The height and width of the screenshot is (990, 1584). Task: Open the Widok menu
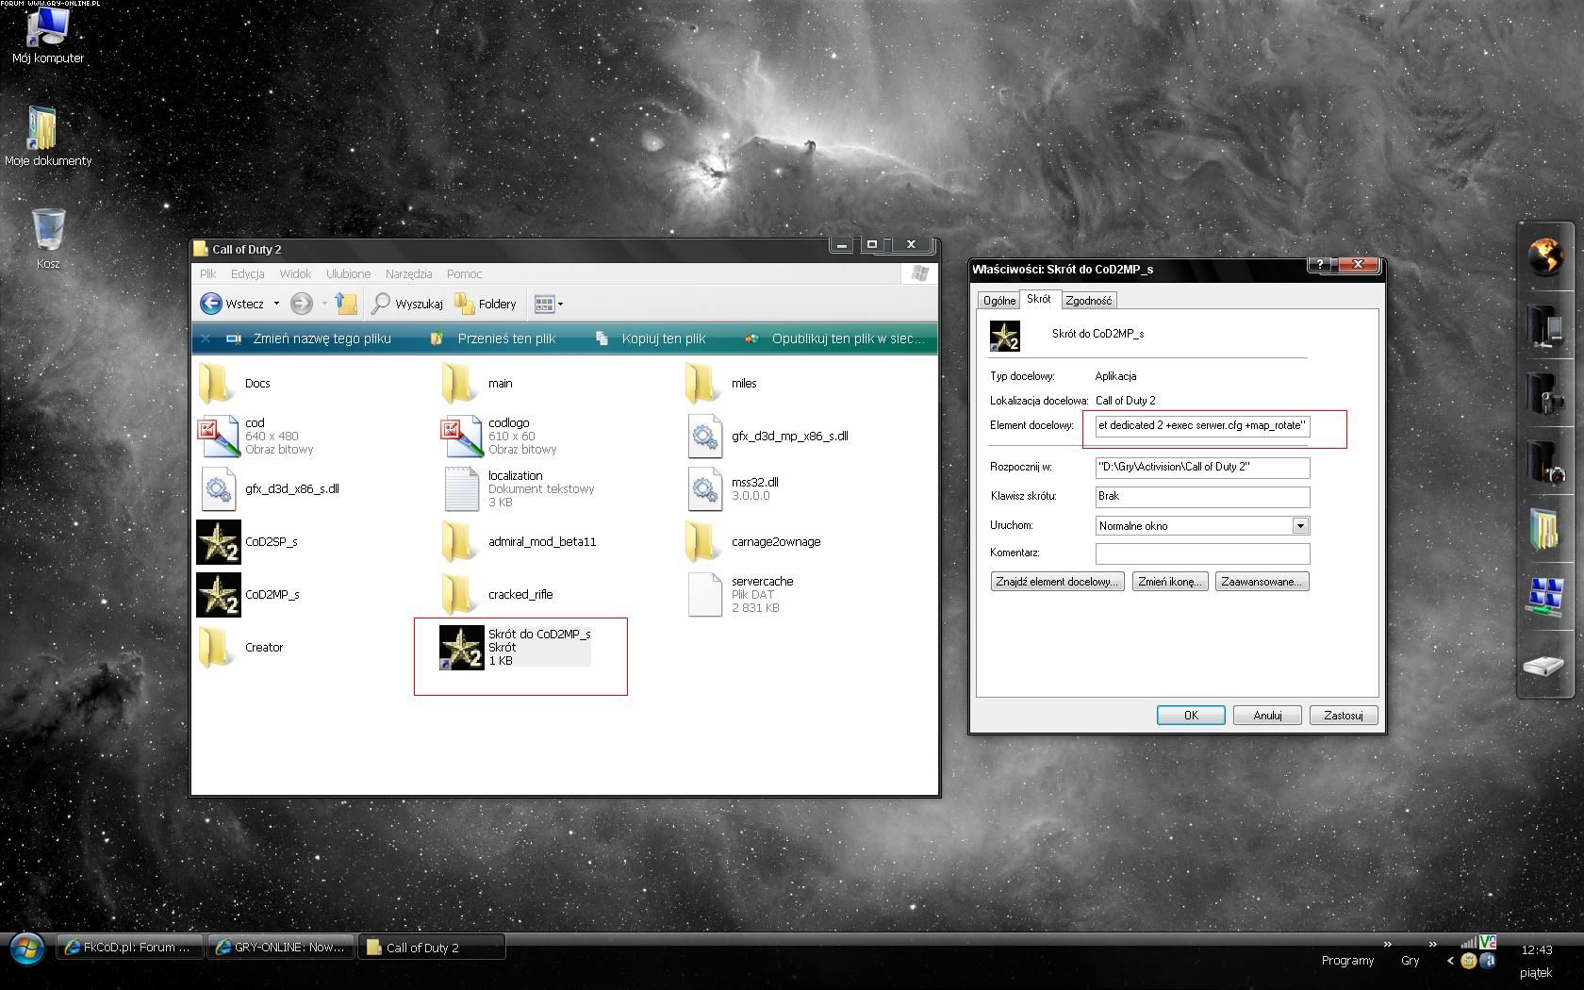295,274
